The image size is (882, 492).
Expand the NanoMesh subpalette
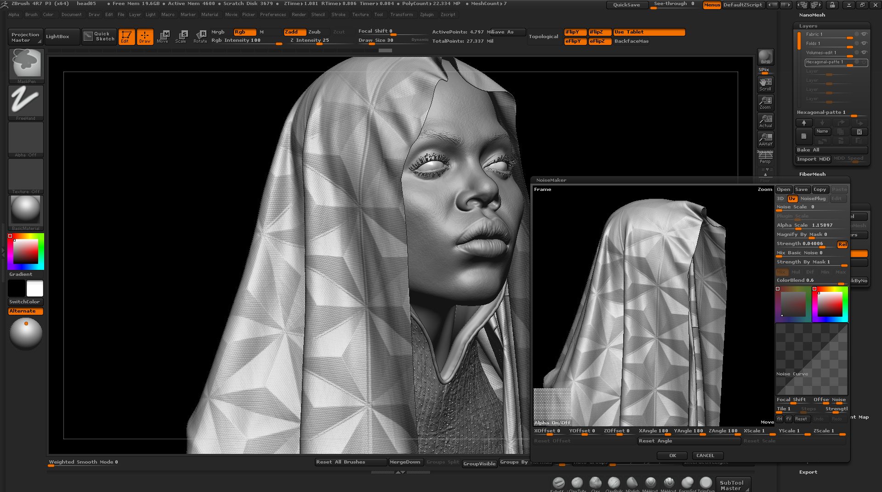click(x=812, y=15)
